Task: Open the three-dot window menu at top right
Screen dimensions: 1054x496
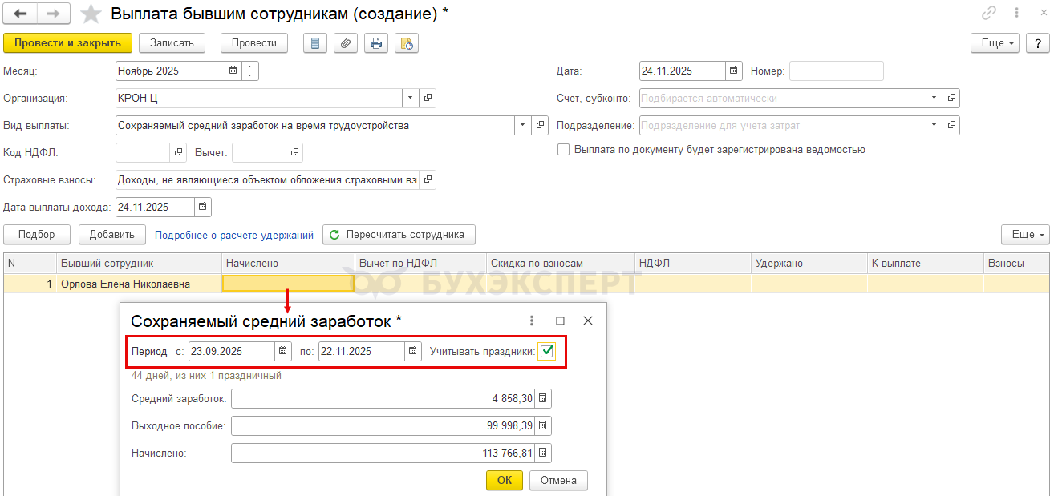Action: point(1016,14)
